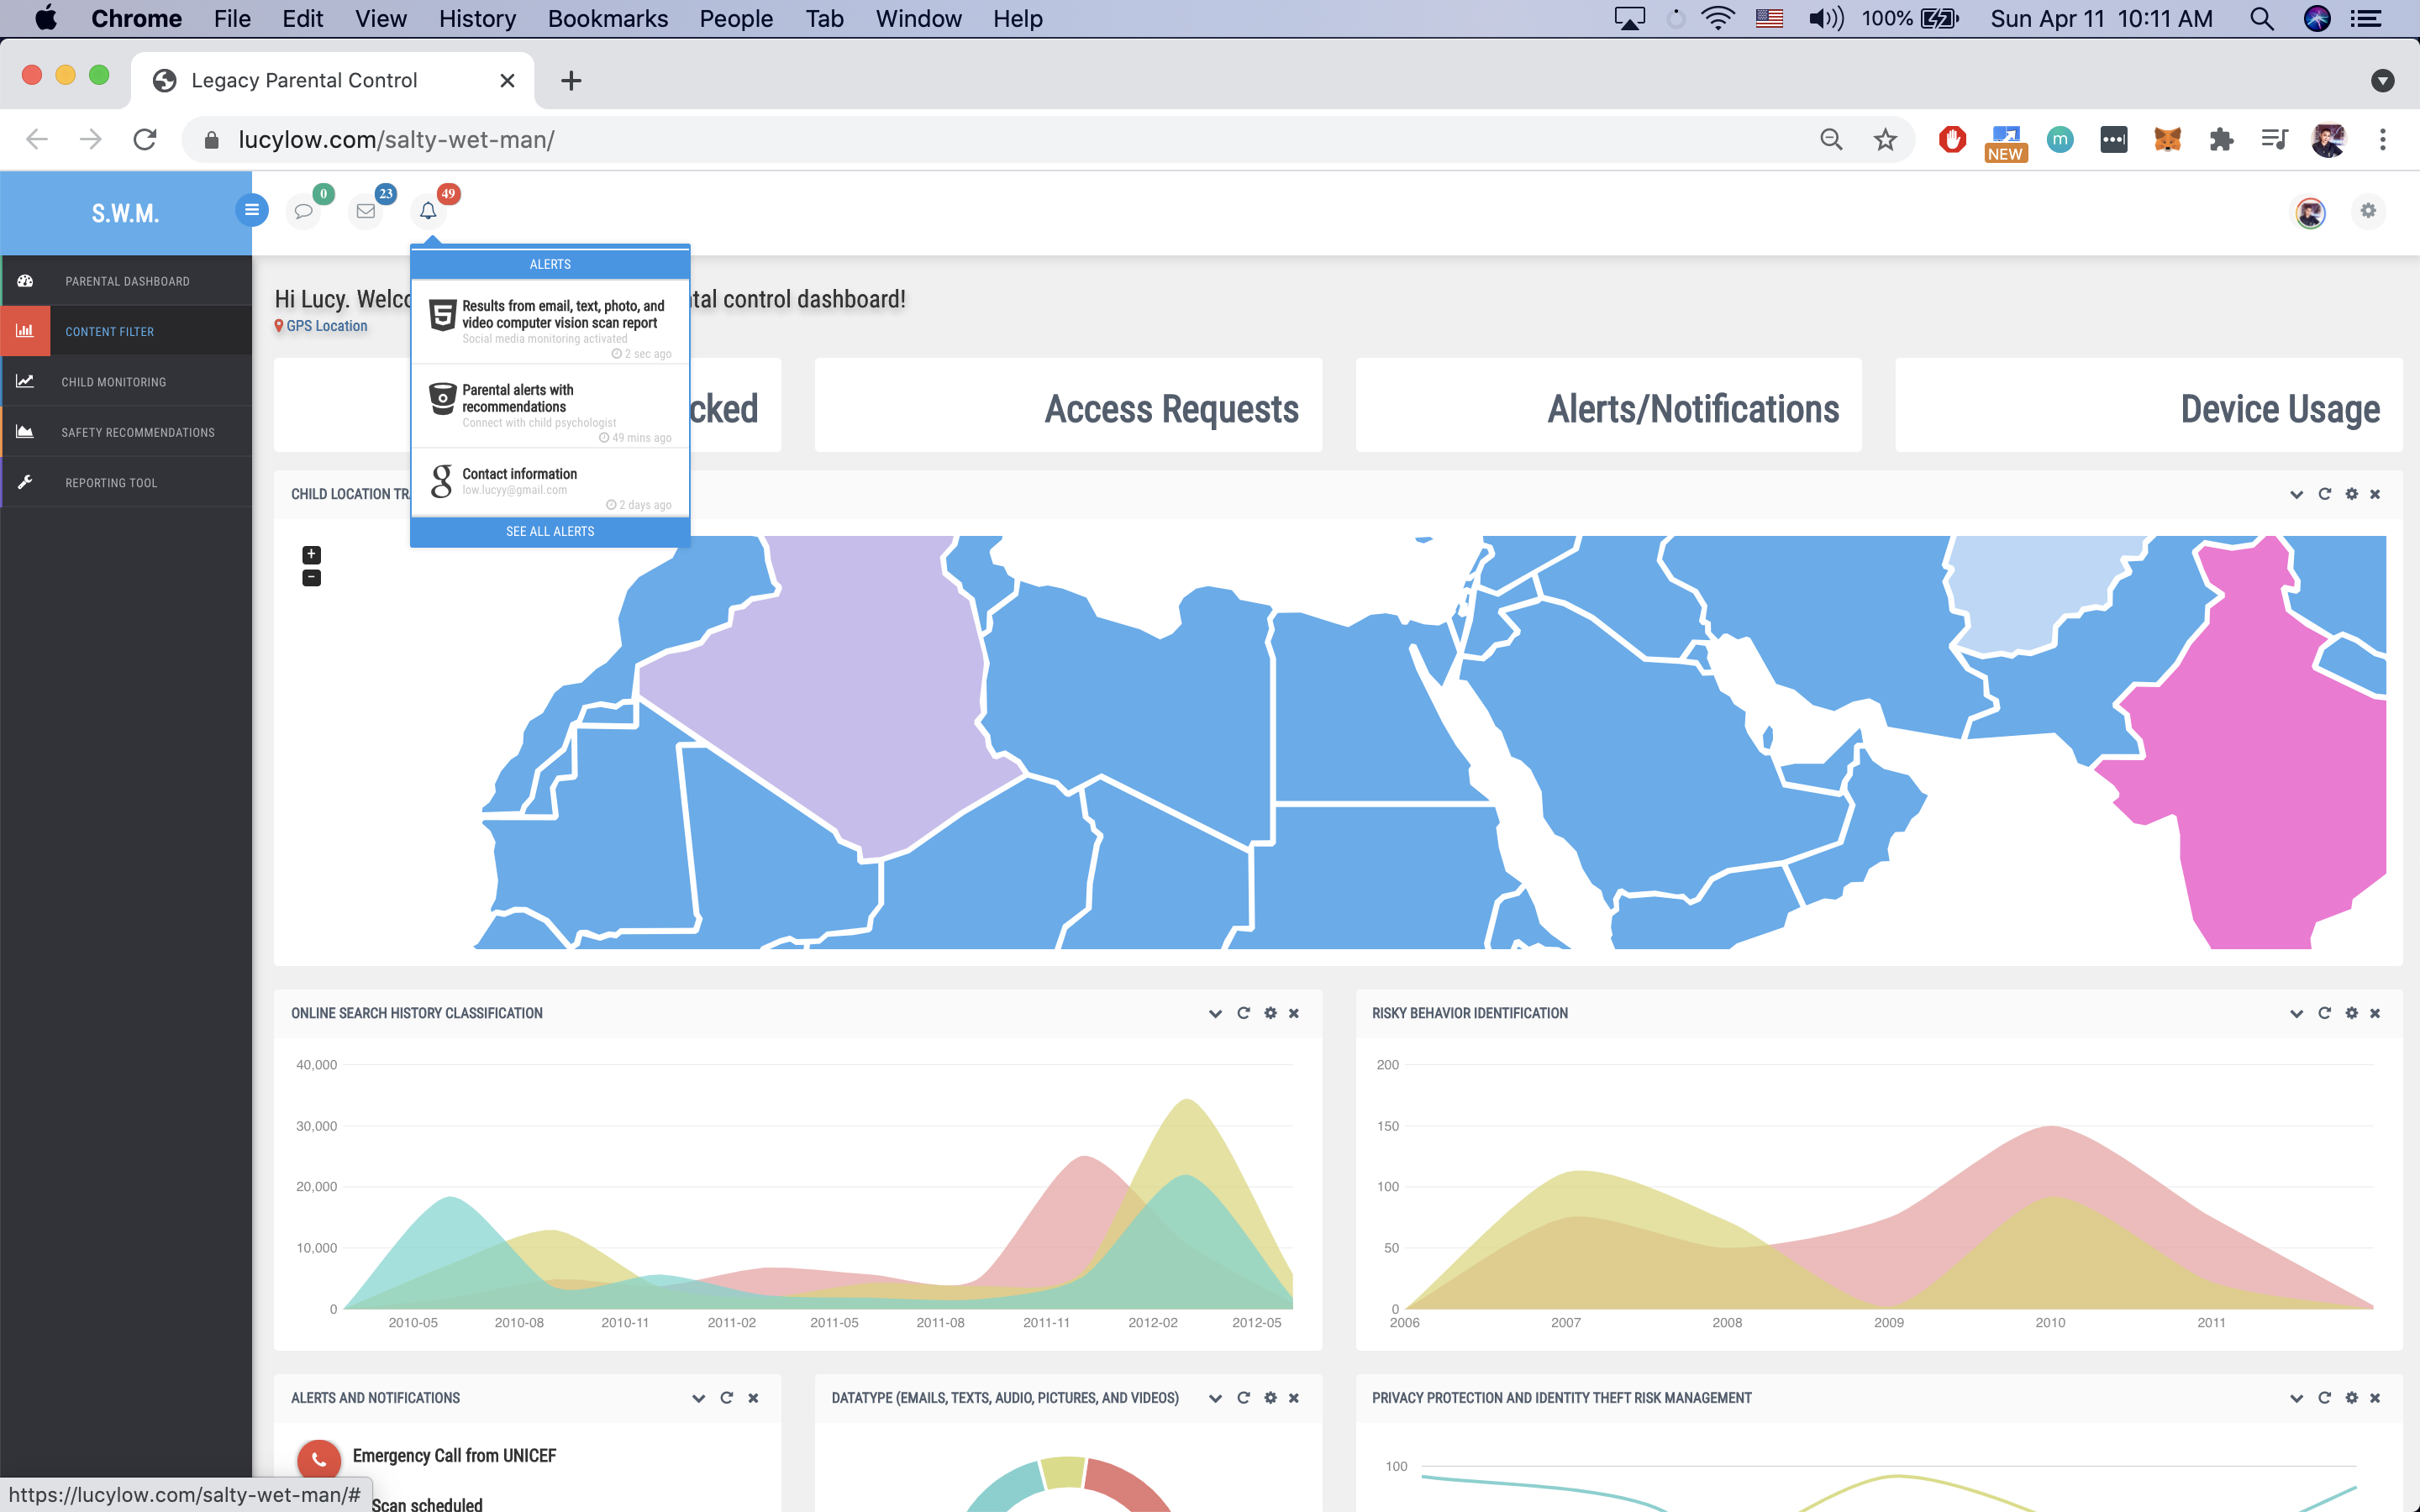Close Alerts and Notifications panel
Viewport: 2420px width, 1512px height.
point(753,1398)
